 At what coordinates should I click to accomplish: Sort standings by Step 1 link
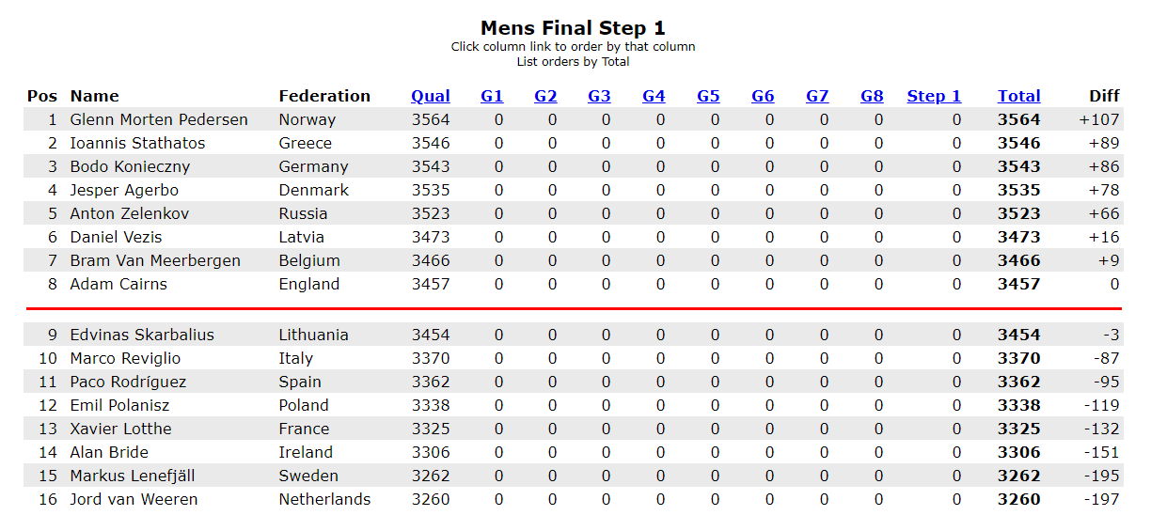tap(934, 96)
